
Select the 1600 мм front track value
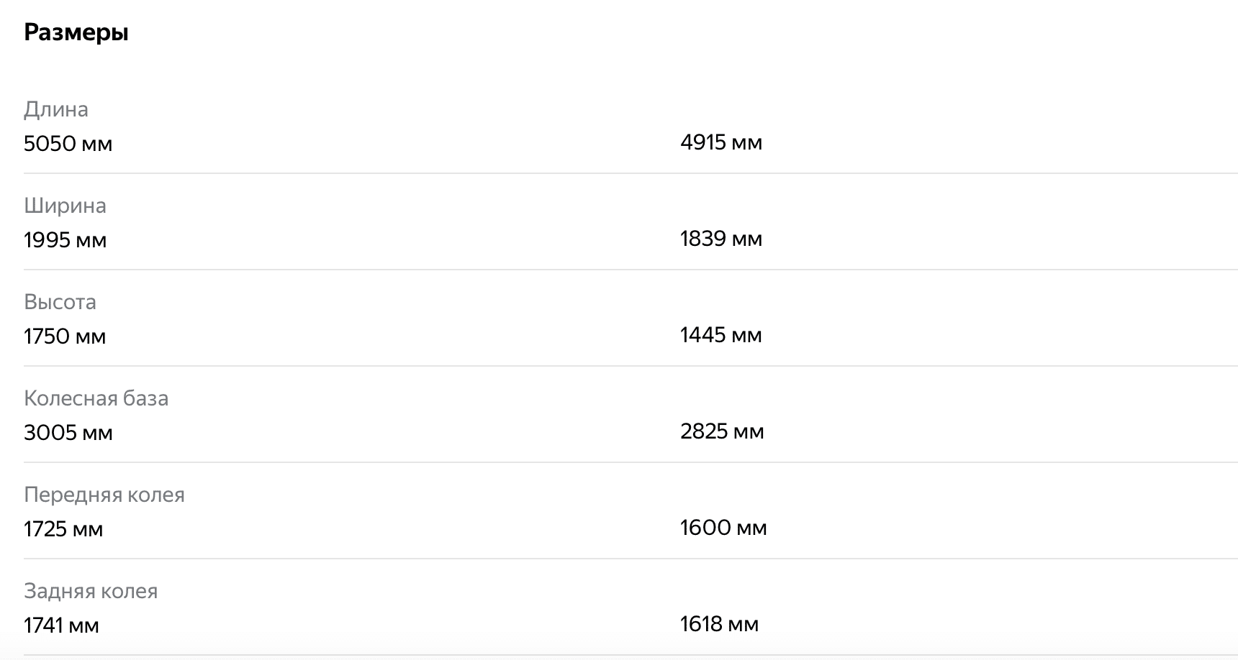[723, 528]
